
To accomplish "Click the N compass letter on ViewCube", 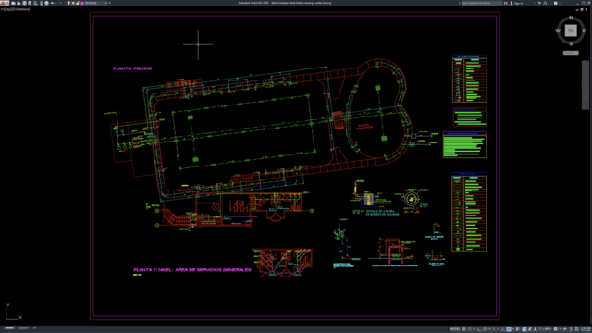I will pos(571,18).
